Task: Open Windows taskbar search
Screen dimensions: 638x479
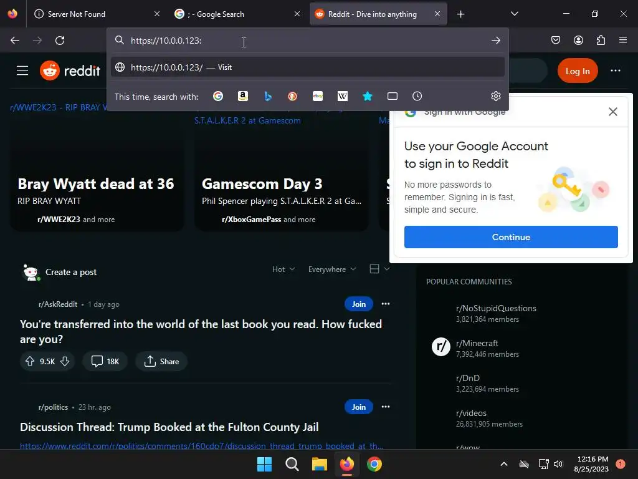Action: click(292, 464)
